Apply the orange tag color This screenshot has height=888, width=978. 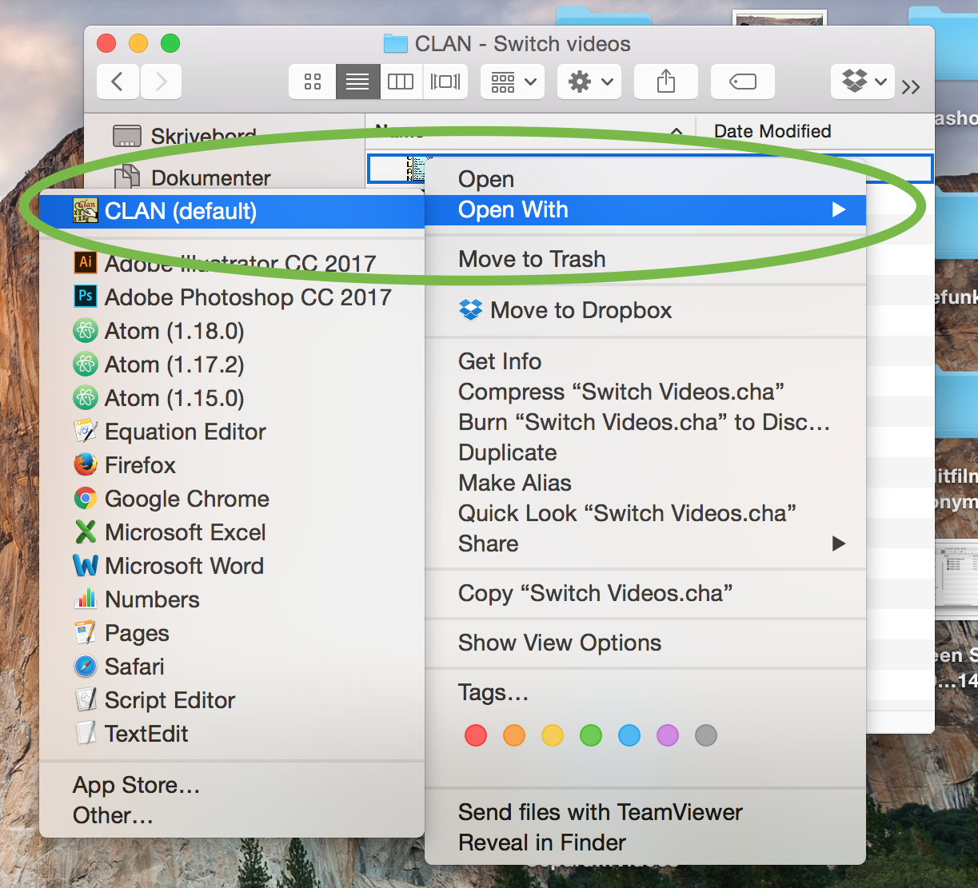tap(514, 735)
